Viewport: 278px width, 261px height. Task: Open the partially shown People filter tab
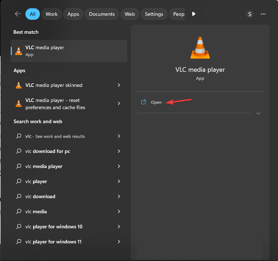click(x=177, y=14)
